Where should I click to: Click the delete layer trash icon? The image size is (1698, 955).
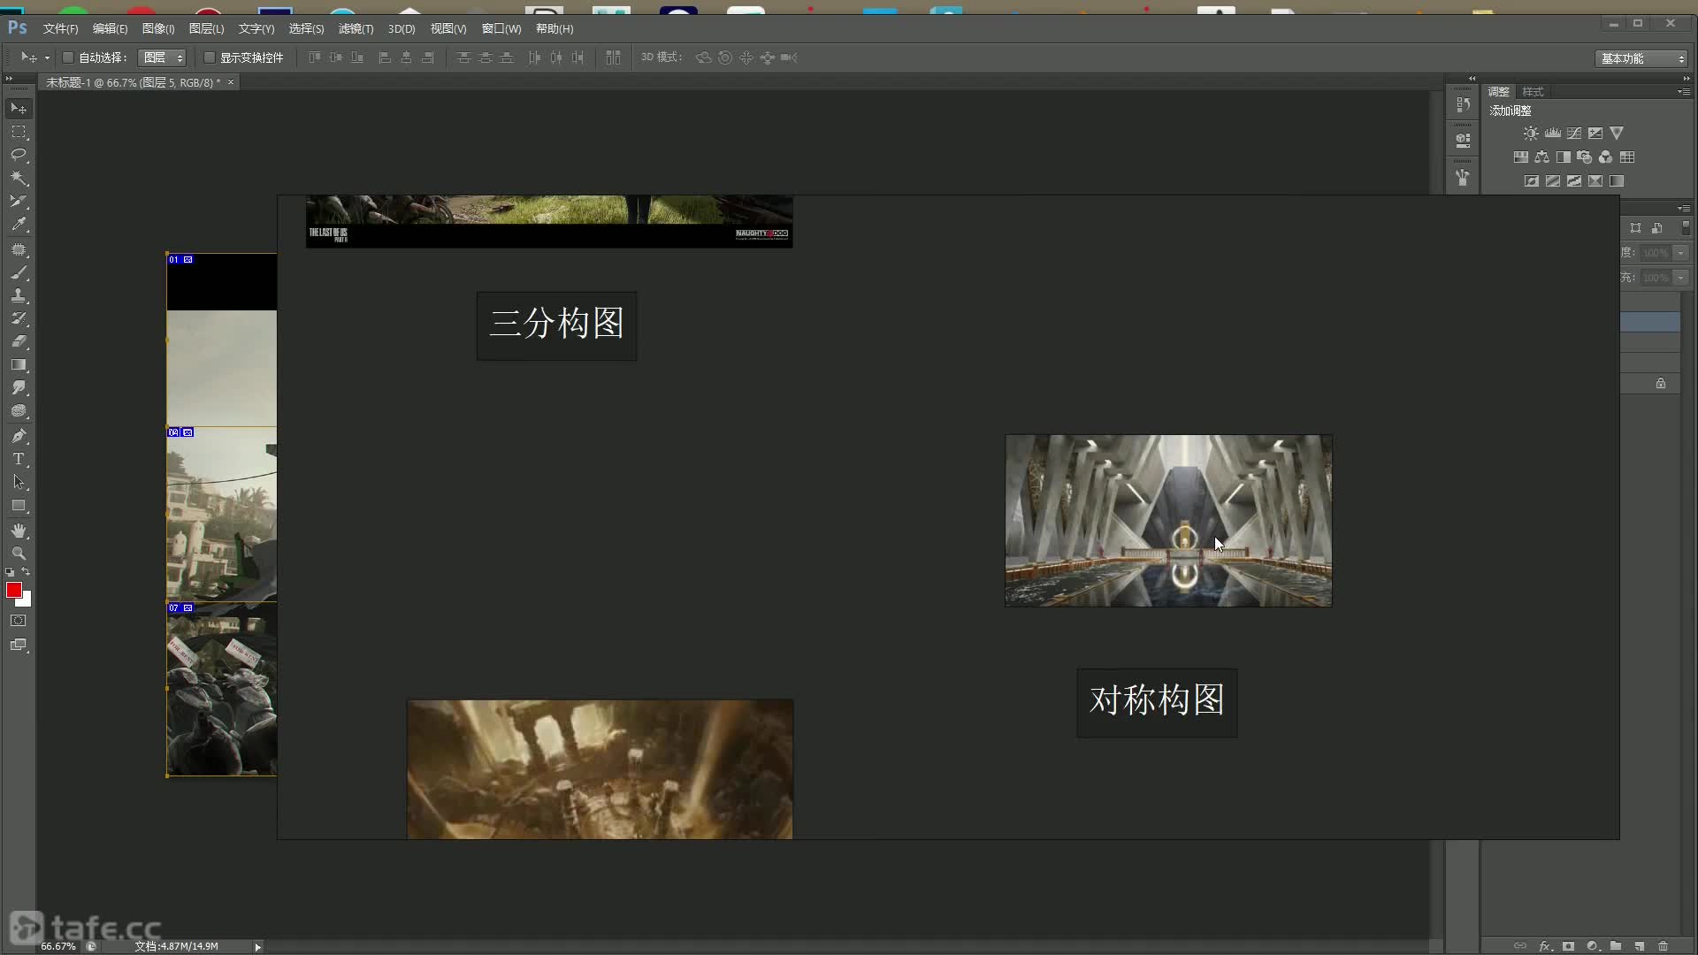tap(1663, 945)
